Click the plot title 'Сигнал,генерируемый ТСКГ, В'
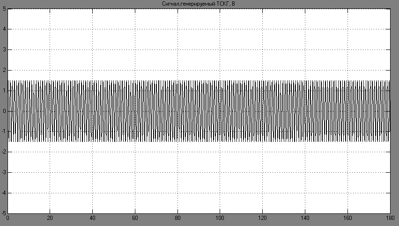399x226 pixels. click(199, 4)
